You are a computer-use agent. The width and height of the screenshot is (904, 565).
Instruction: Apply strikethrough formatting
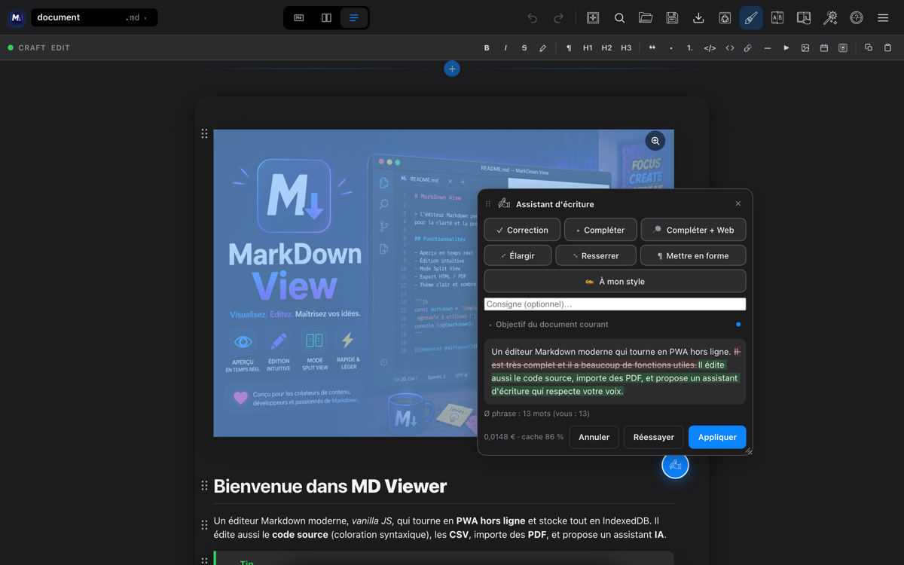[524, 47]
